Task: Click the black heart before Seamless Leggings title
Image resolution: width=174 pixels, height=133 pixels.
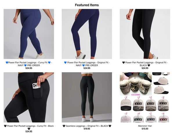Action: click(x=64, y=126)
